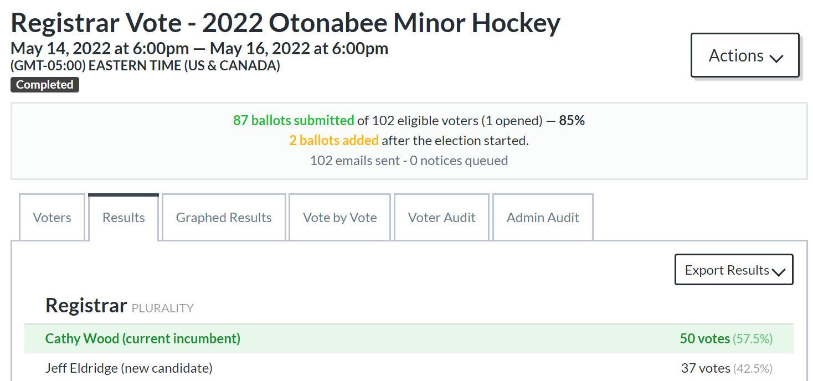
Task: Click the 50 votes result for Cathy Wood
Action: (704, 338)
